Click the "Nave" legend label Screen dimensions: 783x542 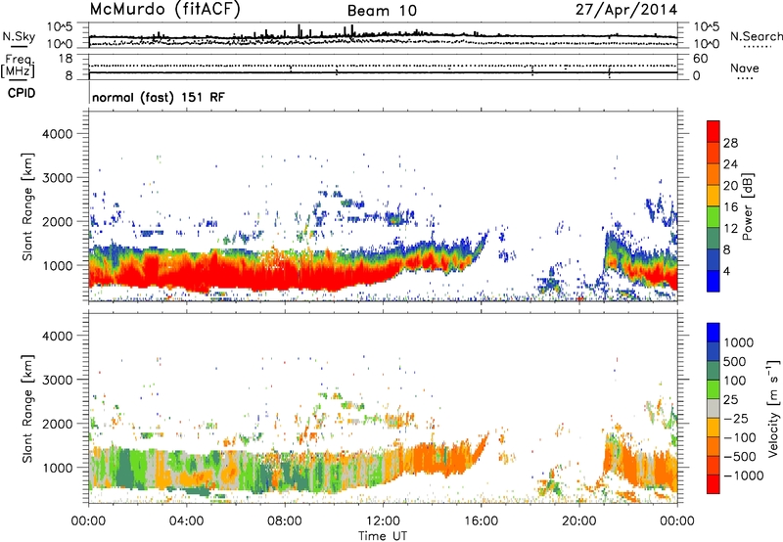click(745, 68)
